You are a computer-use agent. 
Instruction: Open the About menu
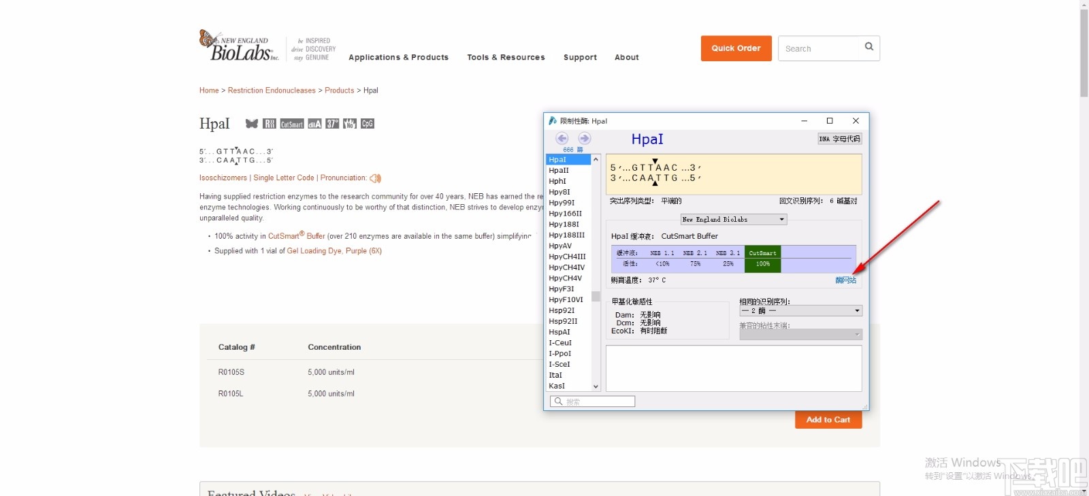tap(627, 57)
